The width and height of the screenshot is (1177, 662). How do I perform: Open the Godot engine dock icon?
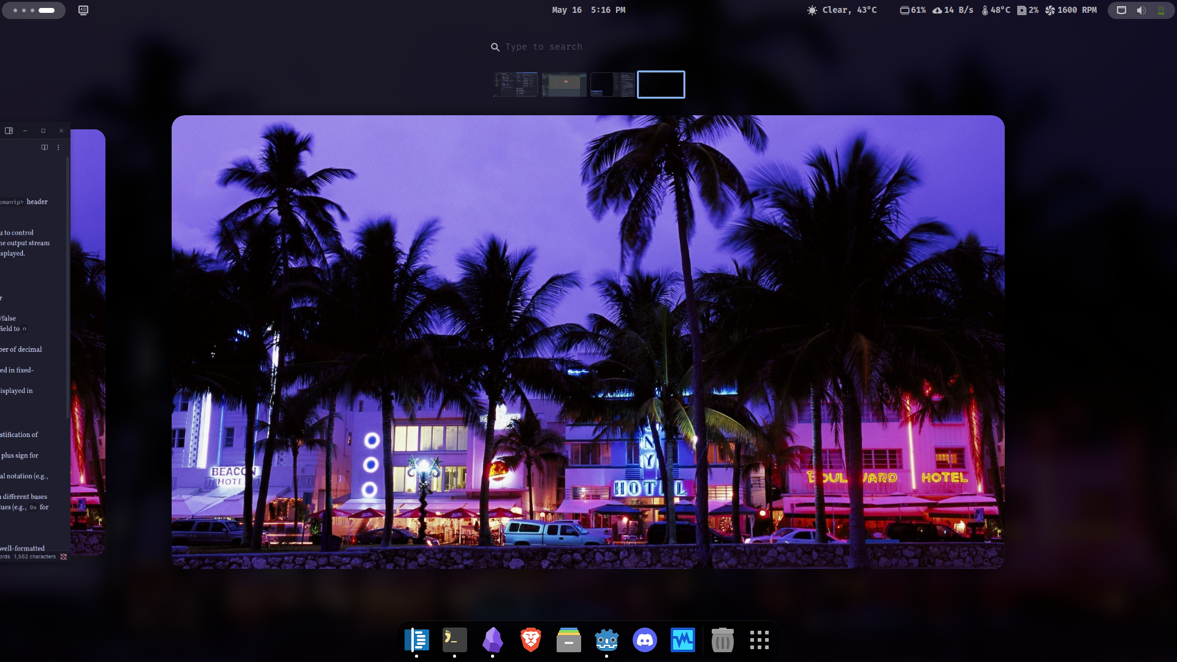[x=606, y=640]
